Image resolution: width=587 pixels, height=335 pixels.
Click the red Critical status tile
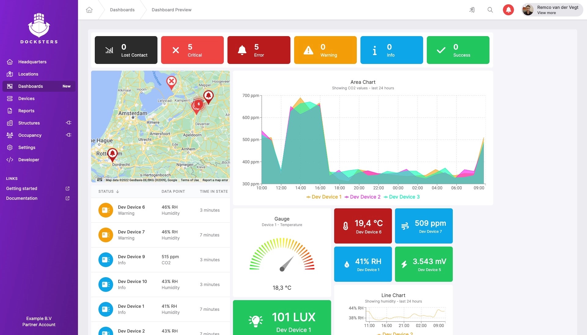192,50
